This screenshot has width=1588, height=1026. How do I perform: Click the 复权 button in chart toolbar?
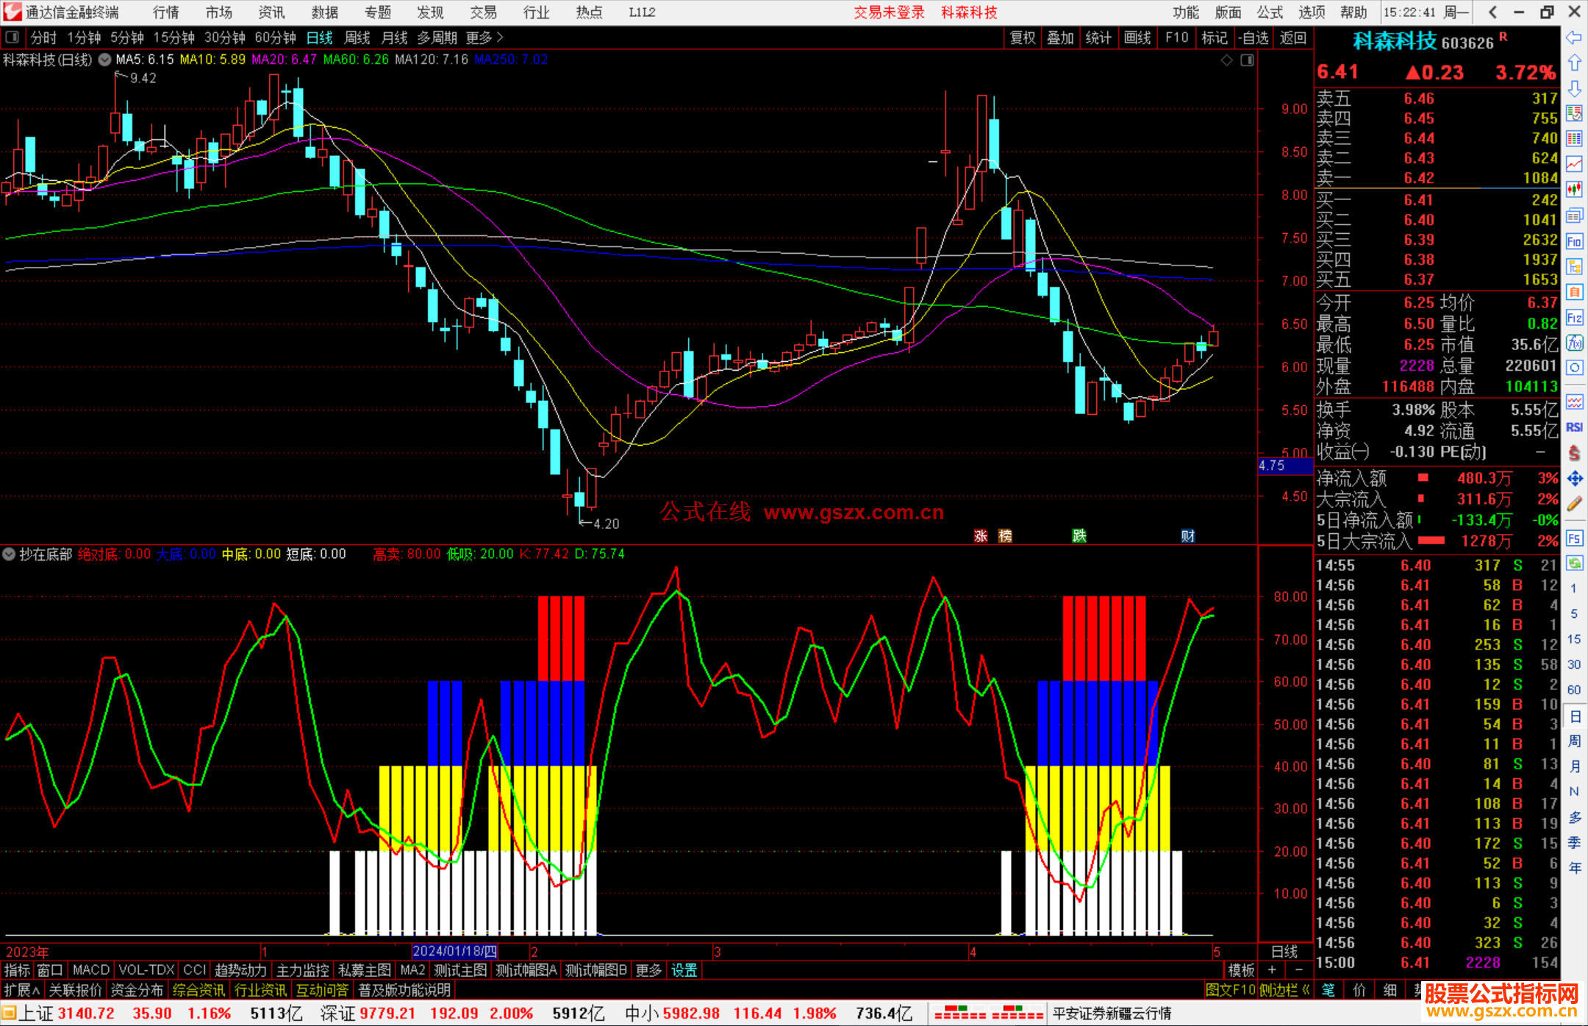pyautogui.click(x=1022, y=38)
